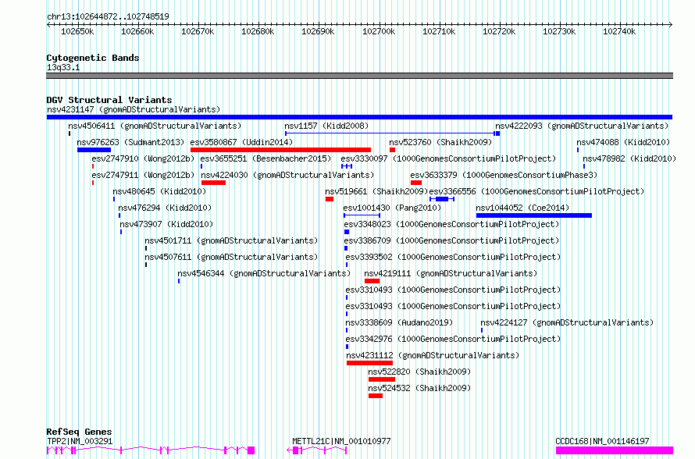Viewport: 695px width, 459px height.
Task: Select the nsv4501711 gnomAD variant label
Action: pyautogui.click(x=231, y=240)
